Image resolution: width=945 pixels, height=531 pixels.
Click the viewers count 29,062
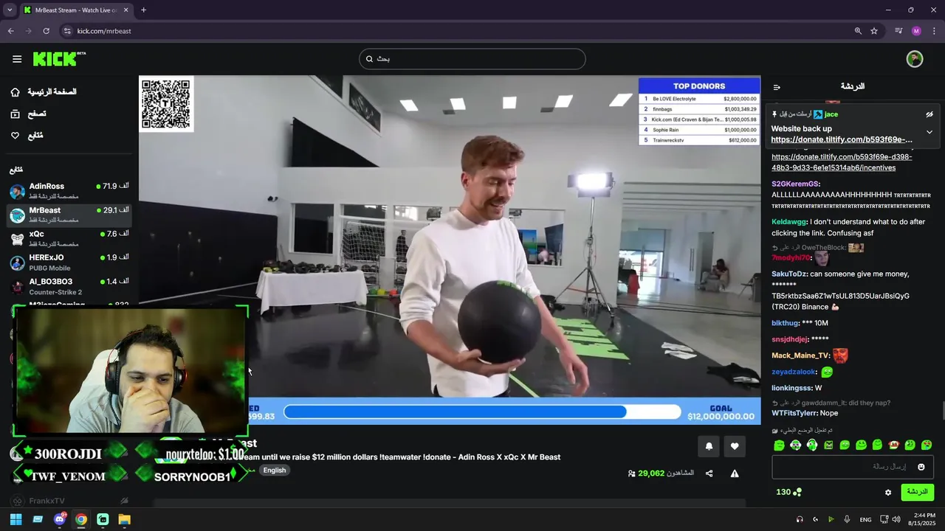tap(651, 473)
